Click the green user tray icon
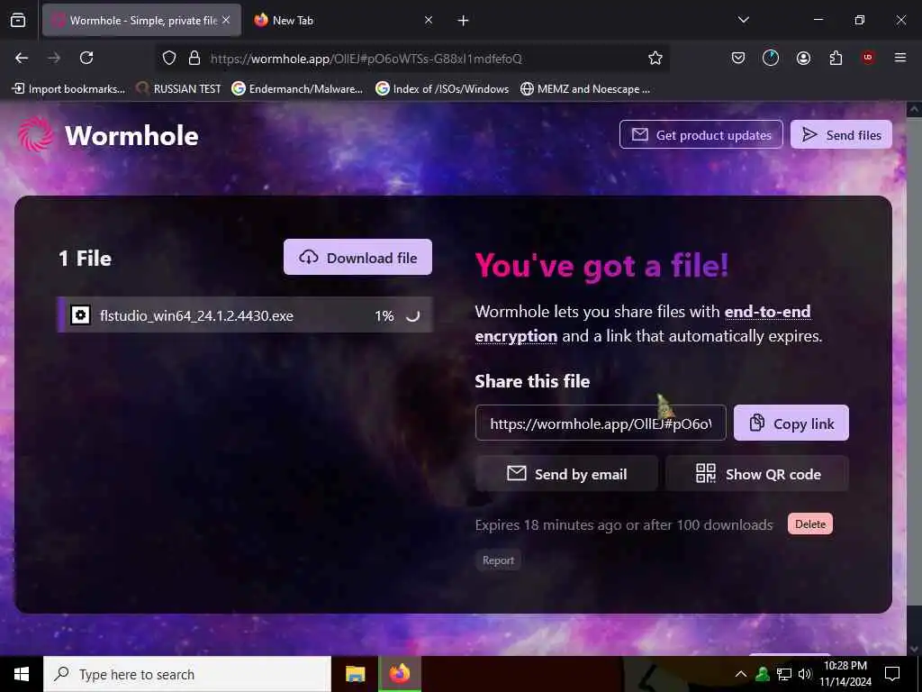This screenshot has width=922, height=692. click(x=763, y=674)
